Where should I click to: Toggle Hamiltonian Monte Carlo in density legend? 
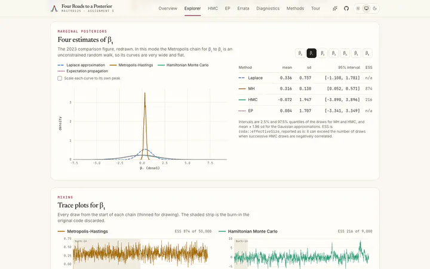point(183,65)
